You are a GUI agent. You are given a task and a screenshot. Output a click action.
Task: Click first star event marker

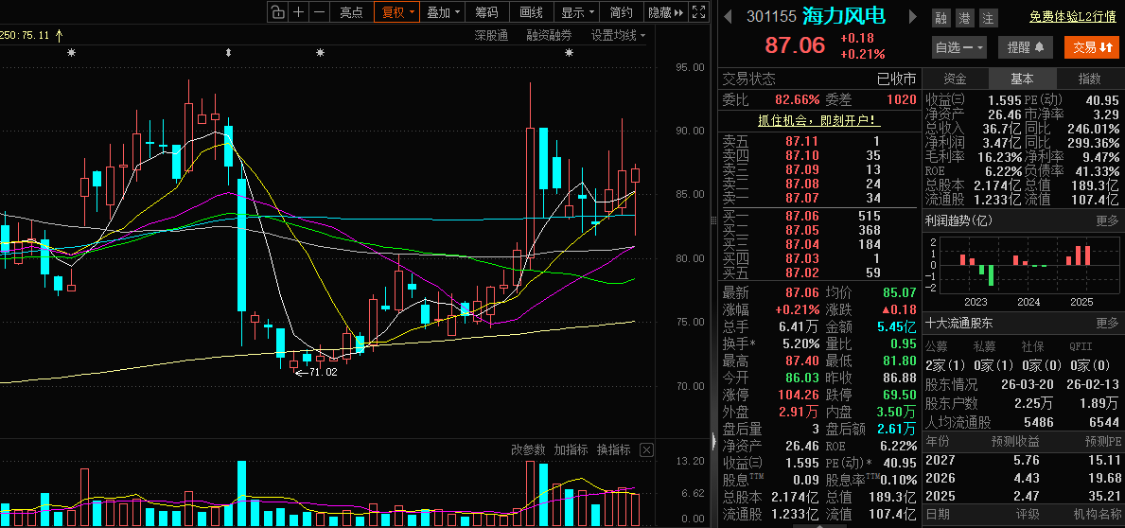coord(71,52)
